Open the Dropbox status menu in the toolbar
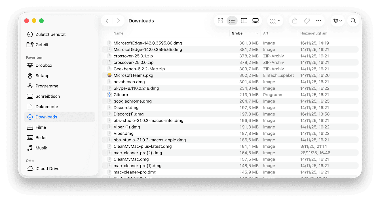 coord(337,21)
